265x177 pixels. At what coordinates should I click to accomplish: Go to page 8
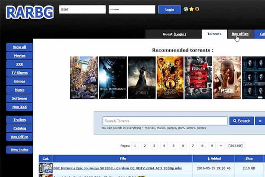click(202, 146)
